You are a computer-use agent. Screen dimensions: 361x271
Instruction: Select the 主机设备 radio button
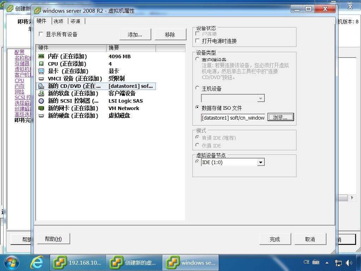[197, 88]
